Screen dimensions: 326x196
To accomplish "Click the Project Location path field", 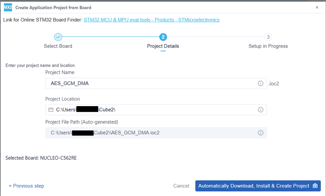I will pyautogui.click(x=156, y=110).
